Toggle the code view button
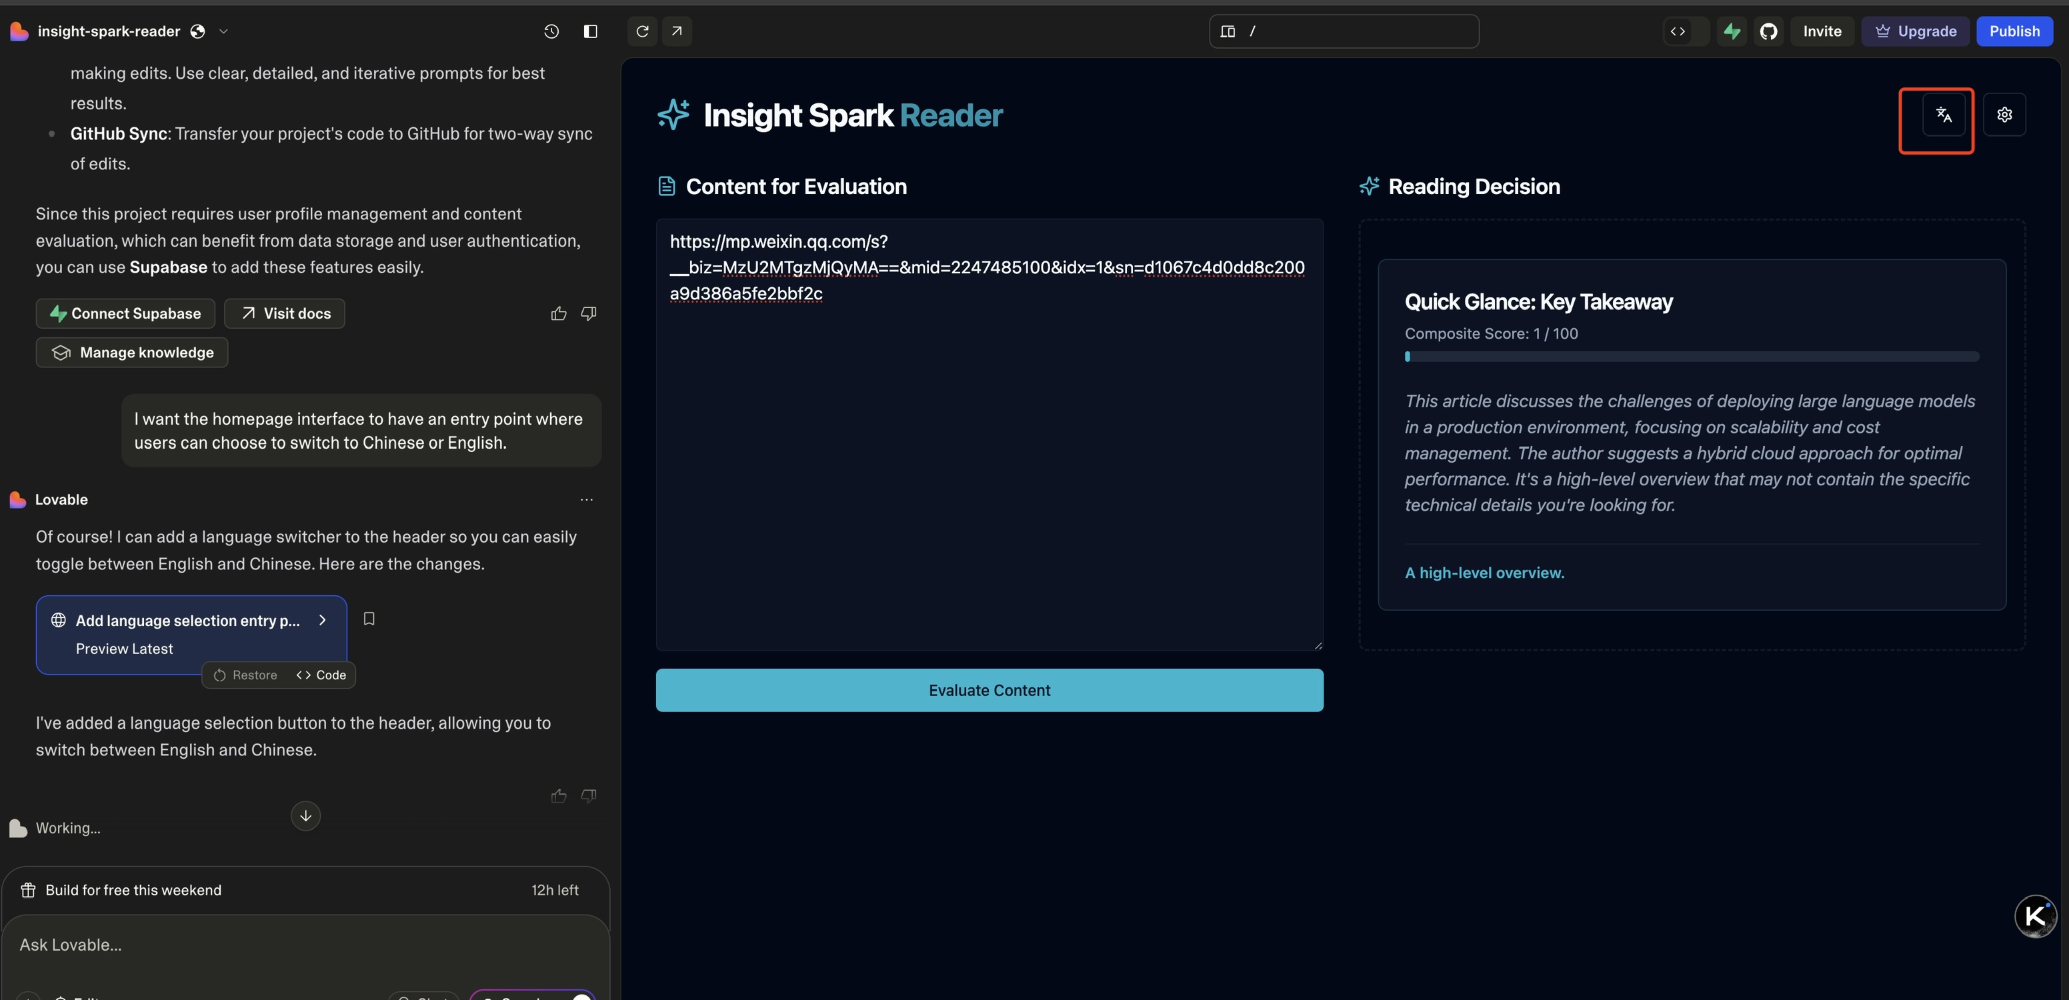Viewport: 2069px width, 1000px height. pos(1679,31)
